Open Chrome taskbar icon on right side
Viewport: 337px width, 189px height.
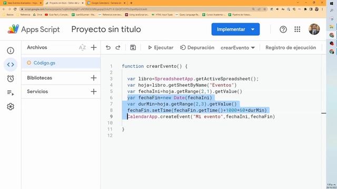332,35
